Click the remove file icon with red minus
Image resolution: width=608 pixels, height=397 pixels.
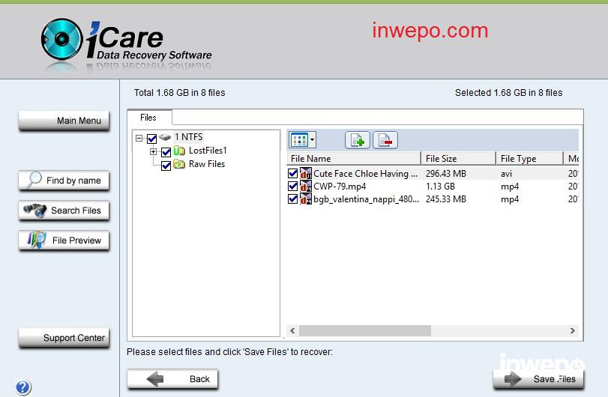(x=385, y=140)
